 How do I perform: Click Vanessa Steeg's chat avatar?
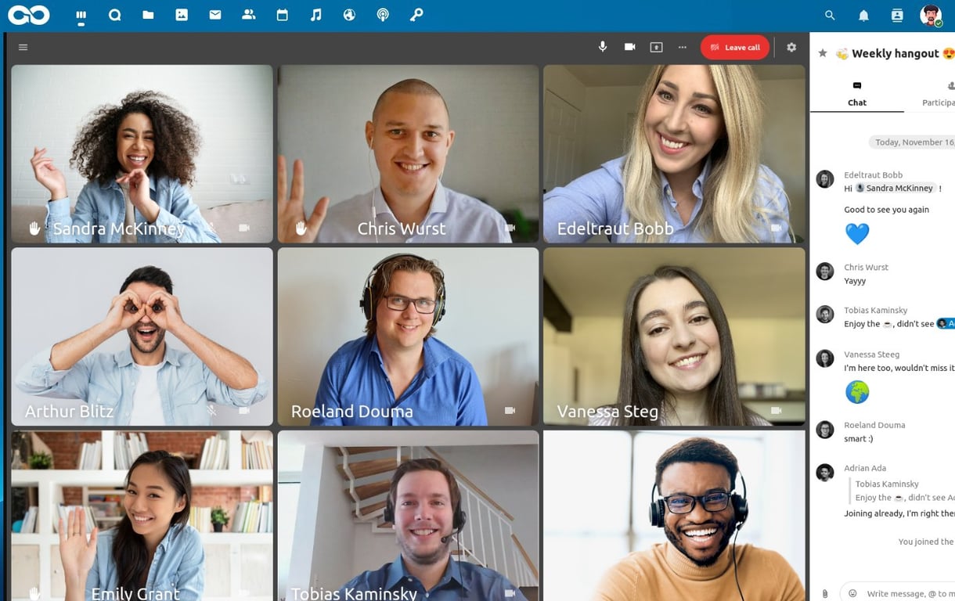pos(825,358)
